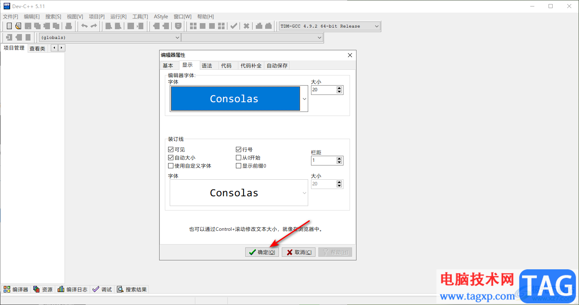Open the TDM-GCC compiler selection dropdown
The image size is (579, 305).
tap(330, 26)
